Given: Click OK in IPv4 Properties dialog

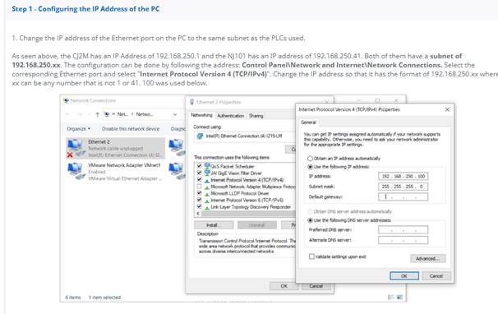Looking at the screenshot, I should [x=404, y=276].
